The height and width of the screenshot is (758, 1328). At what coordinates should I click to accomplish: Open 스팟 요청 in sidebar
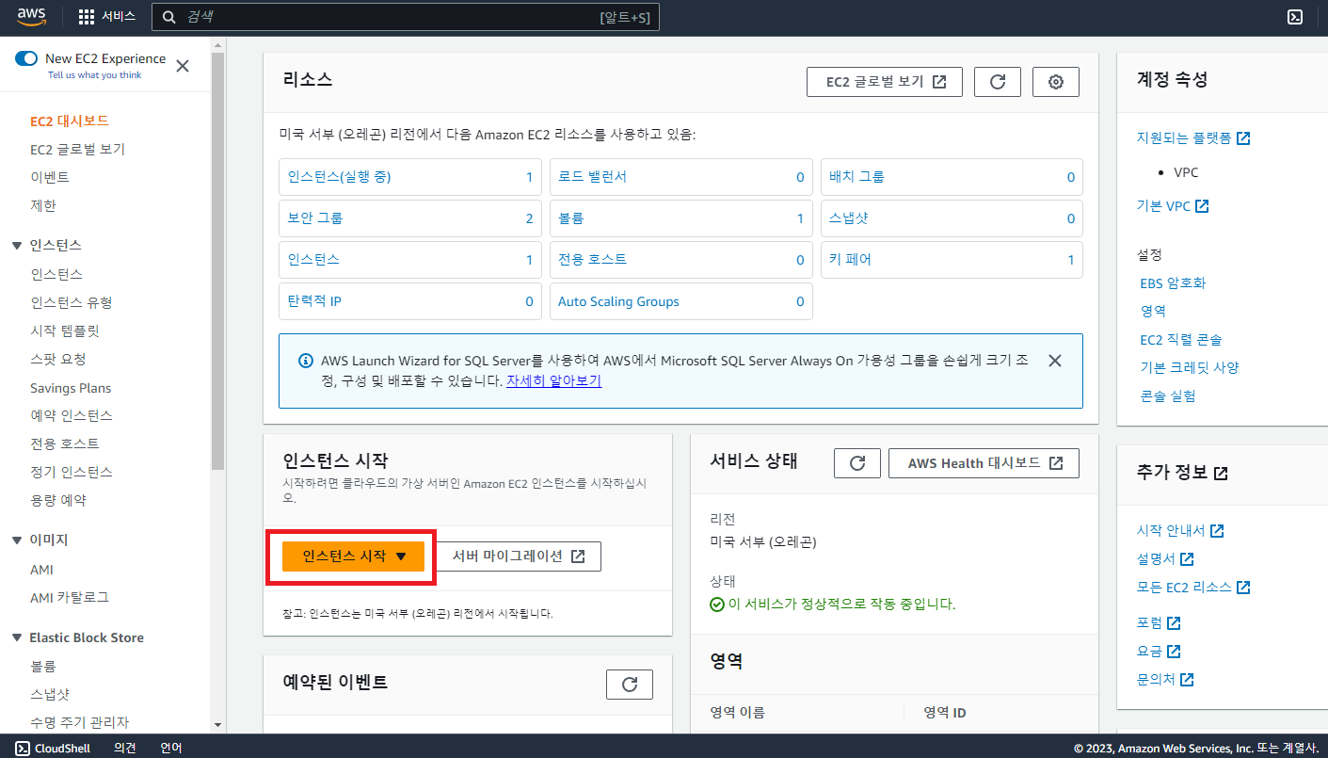pos(58,360)
